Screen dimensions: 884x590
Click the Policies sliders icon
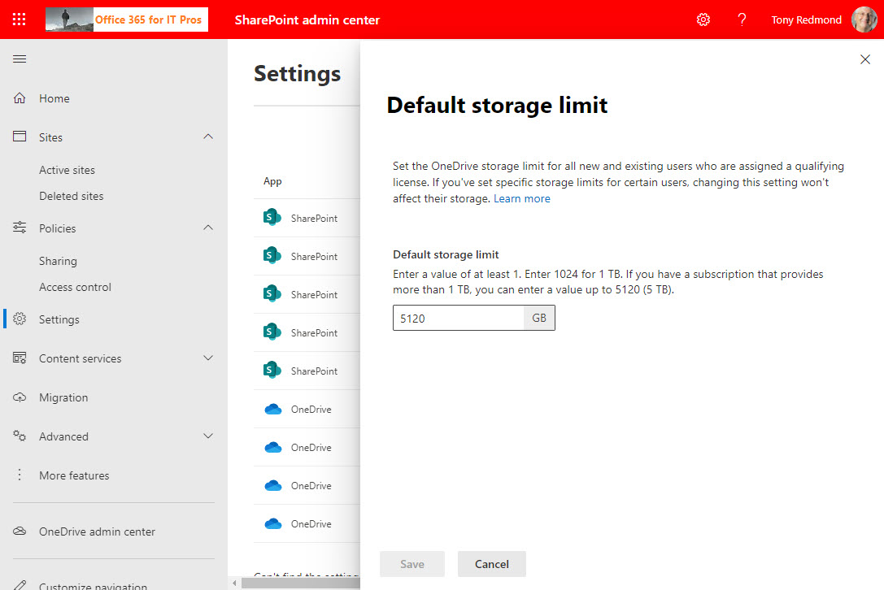click(20, 228)
